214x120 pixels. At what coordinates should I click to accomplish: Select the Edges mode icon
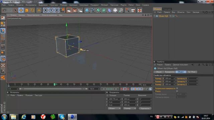click(3, 47)
